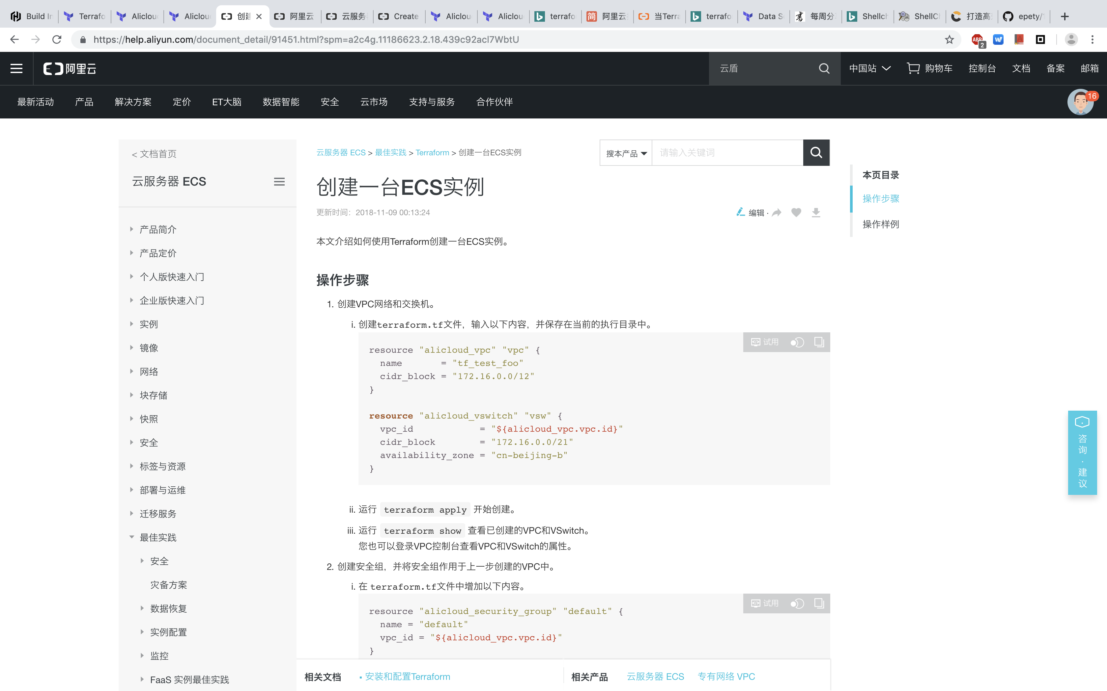Screen dimensions: 1107x691
Task: Toggle dark theme on the security group code block
Action: (x=797, y=603)
